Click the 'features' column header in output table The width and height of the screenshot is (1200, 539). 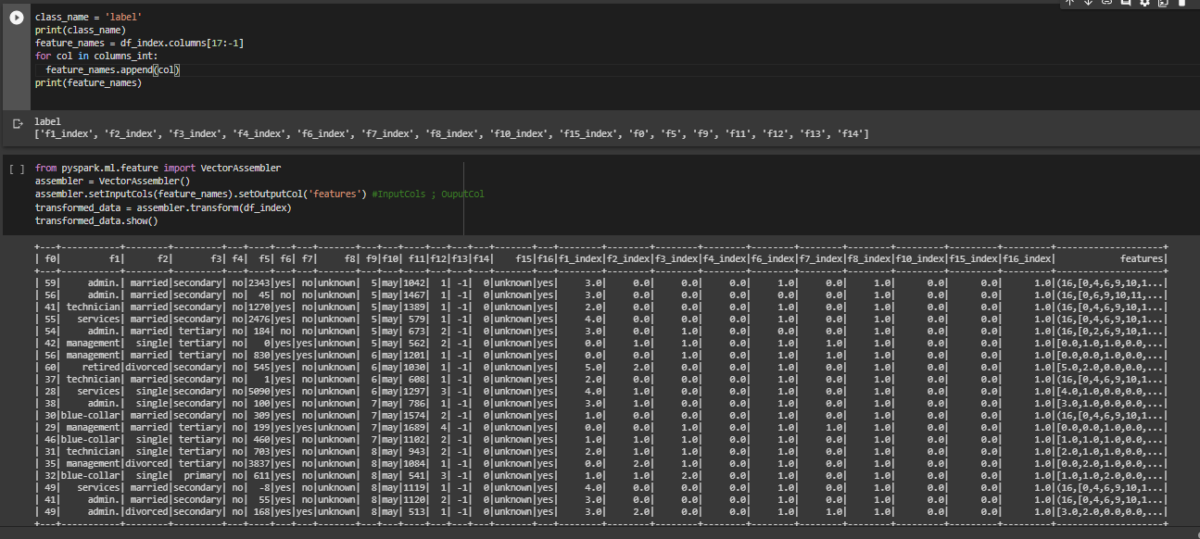1141,259
